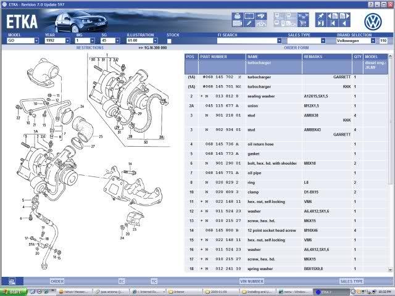Screen dimensions: 395x296
Task: Click the jump-to-first arrow icon
Action: tap(333, 23)
